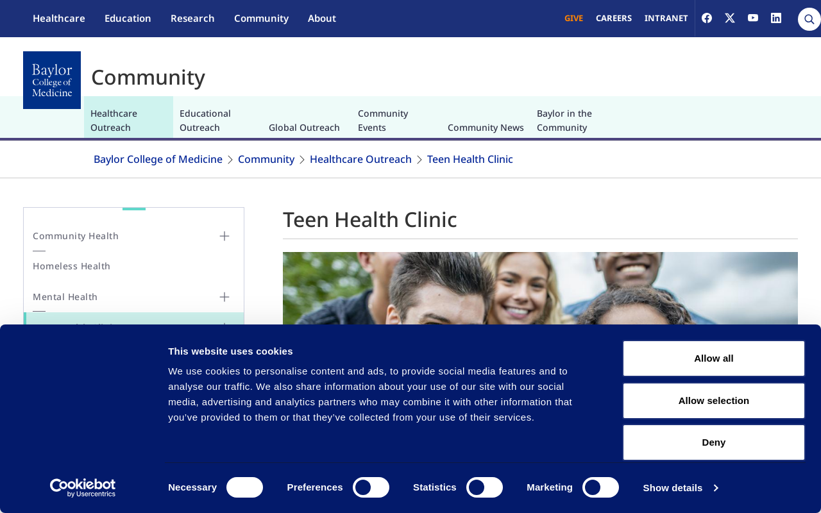The height and width of the screenshot is (513, 821).
Task: Expand the Community Health sidebar section
Action: click(x=224, y=236)
